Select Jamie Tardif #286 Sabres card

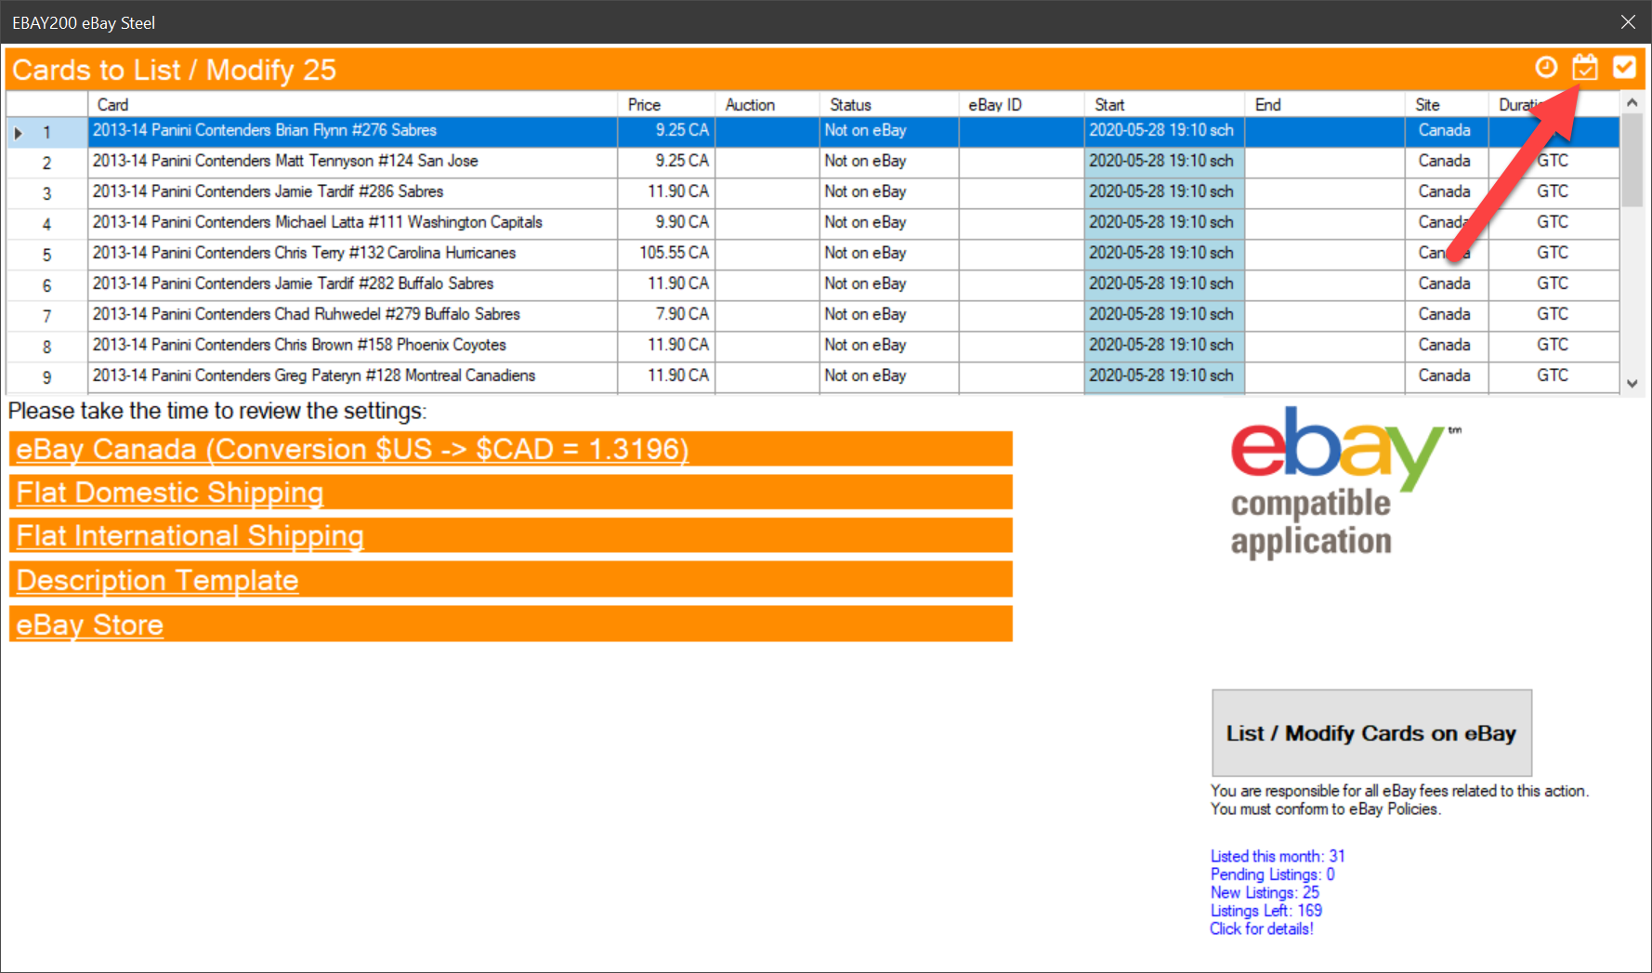(x=353, y=192)
